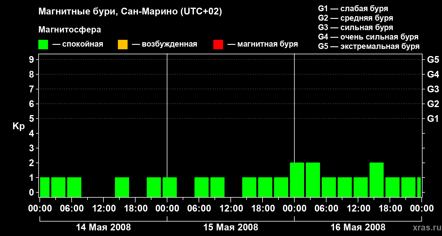
Task: Click the G5 level label on right axis
Action: click(433, 60)
